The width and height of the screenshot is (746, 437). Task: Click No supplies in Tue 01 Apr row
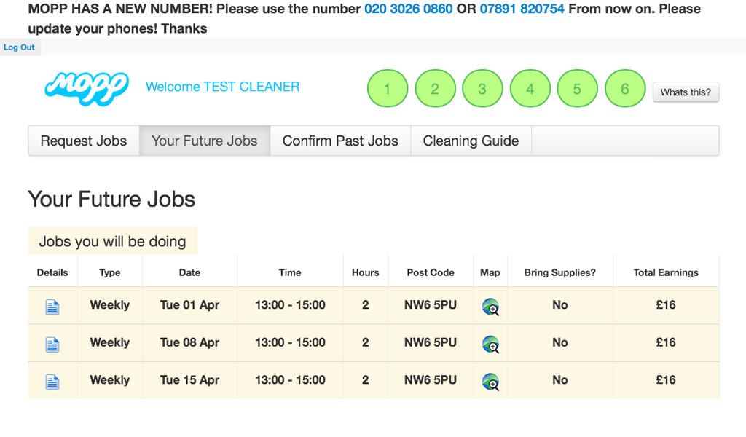(560, 304)
